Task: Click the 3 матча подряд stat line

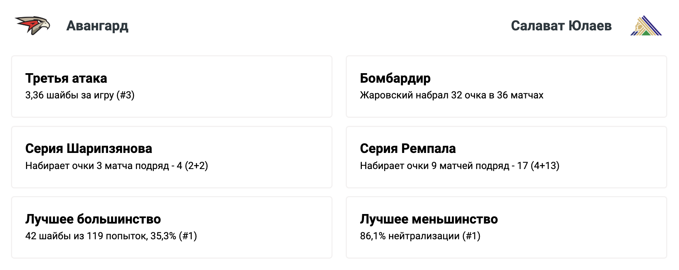Action: (116, 166)
